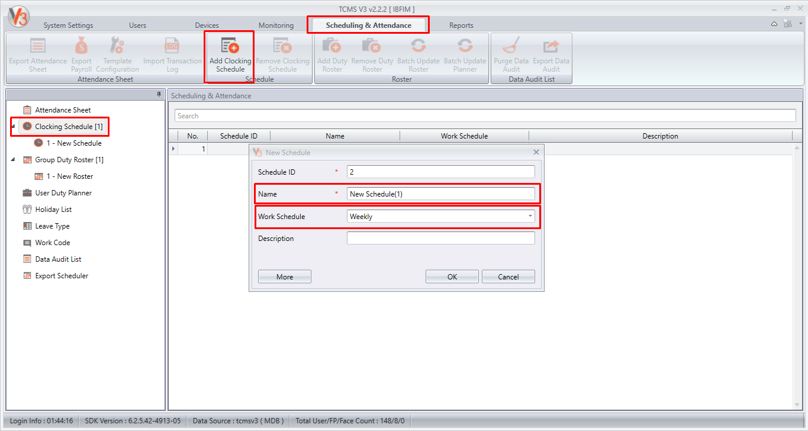Sort by the Name column header

pos(335,136)
